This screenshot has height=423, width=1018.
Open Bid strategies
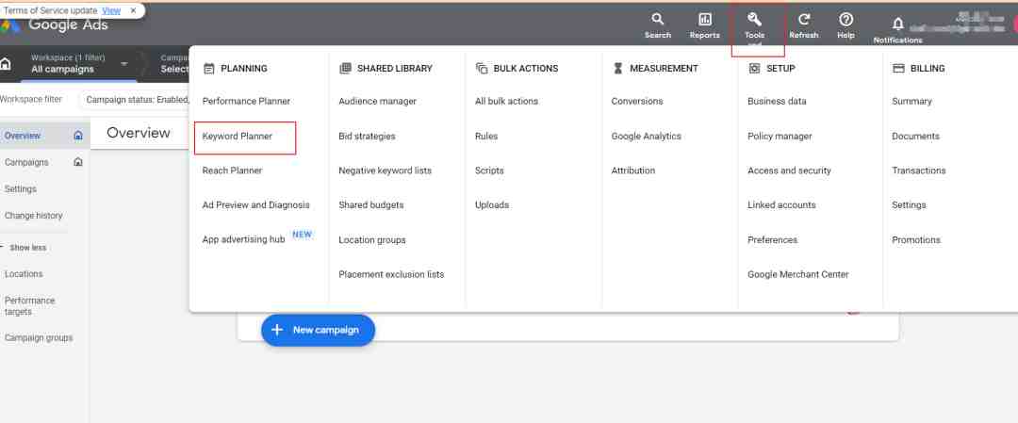[367, 137]
